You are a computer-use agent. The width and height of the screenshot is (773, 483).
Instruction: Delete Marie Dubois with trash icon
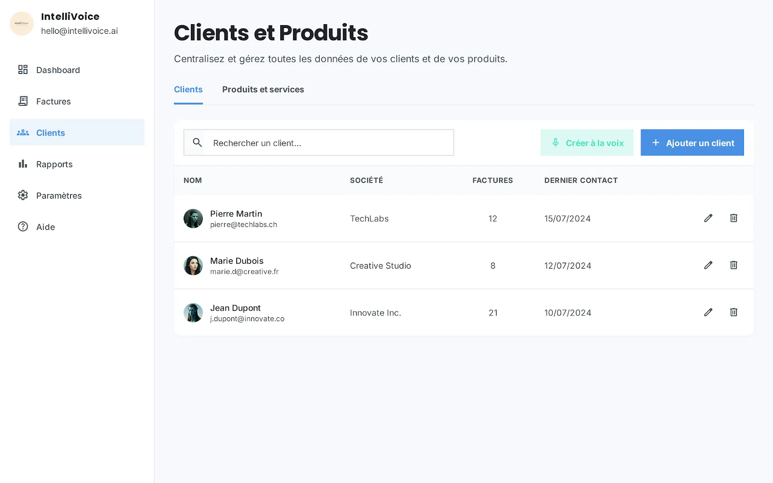coord(733,265)
